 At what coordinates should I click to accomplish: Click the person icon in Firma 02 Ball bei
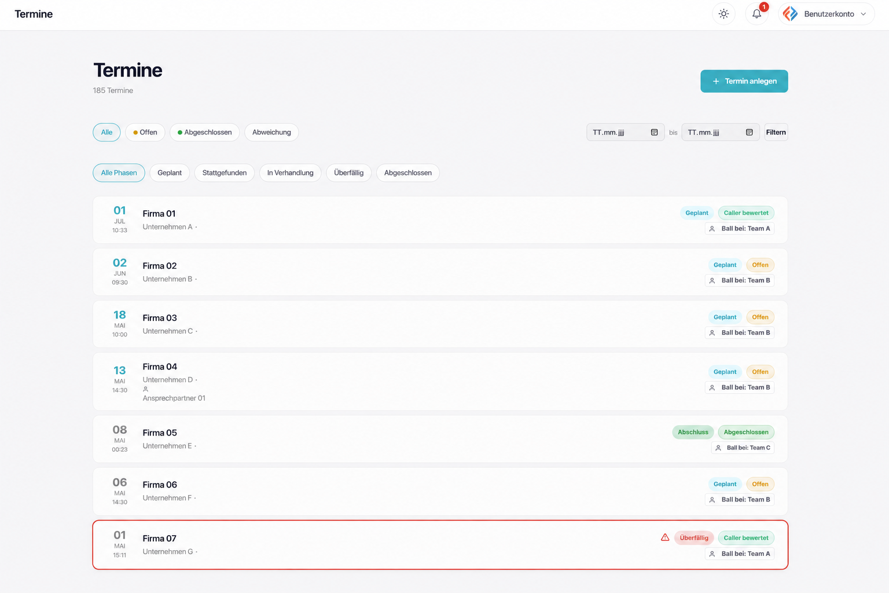click(x=712, y=280)
